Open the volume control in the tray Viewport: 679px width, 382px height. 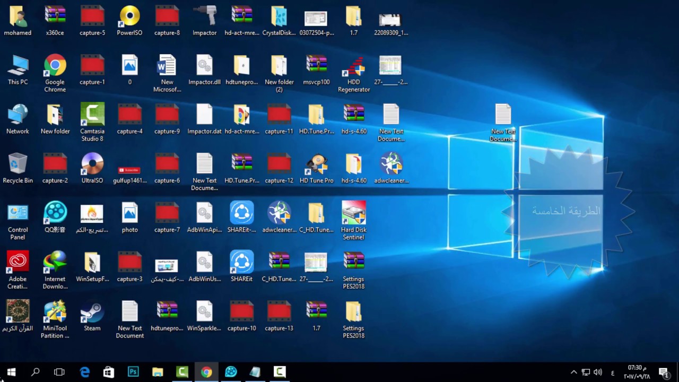click(x=598, y=372)
